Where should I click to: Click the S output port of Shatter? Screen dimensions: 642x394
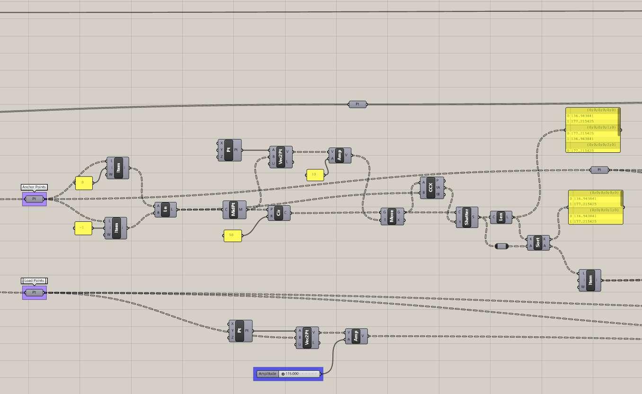point(474,217)
